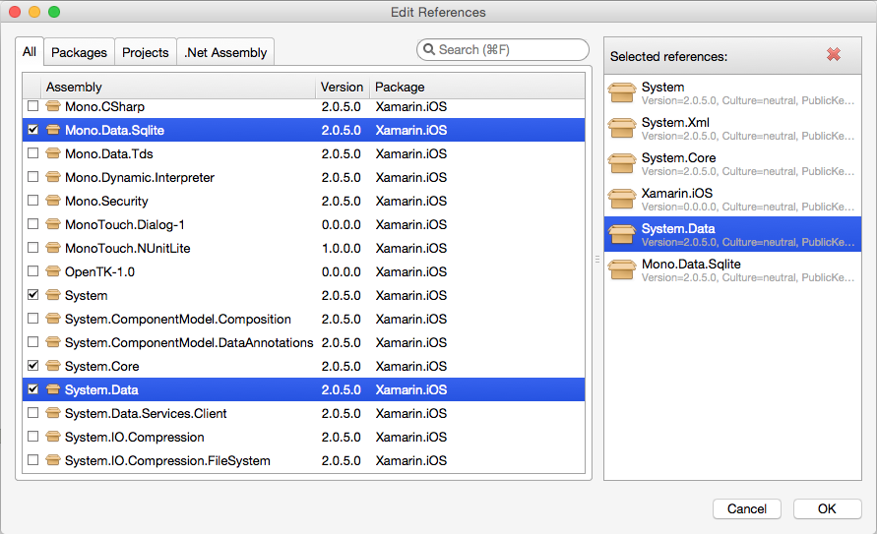Click the red X remove reference icon
This screenshot has height=534, width=877.
click(834, 54)
